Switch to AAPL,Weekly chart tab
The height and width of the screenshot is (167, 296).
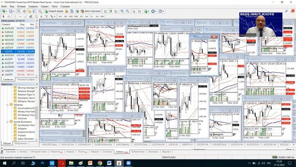pos(123,144)
